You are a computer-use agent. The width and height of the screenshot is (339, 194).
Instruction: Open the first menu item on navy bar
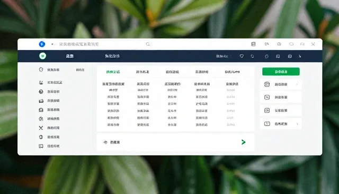pos(69,56)
